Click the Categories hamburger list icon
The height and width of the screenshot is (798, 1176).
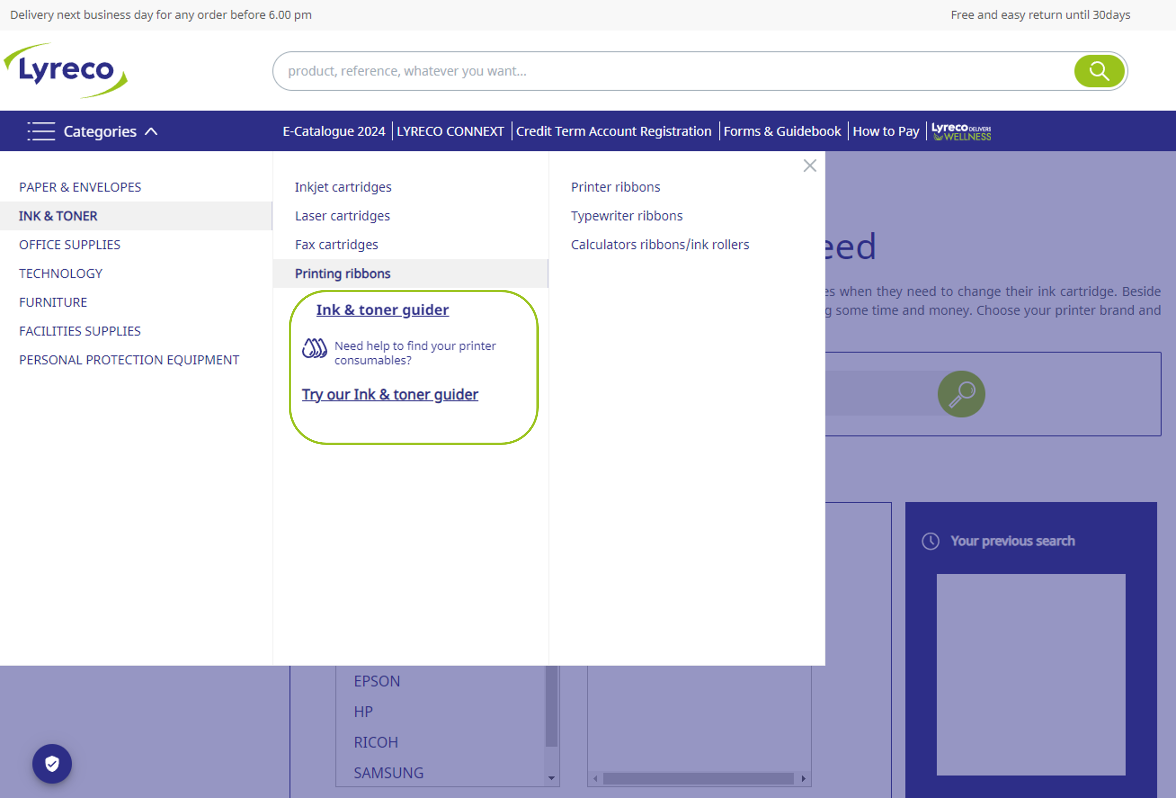coord(41,131)
